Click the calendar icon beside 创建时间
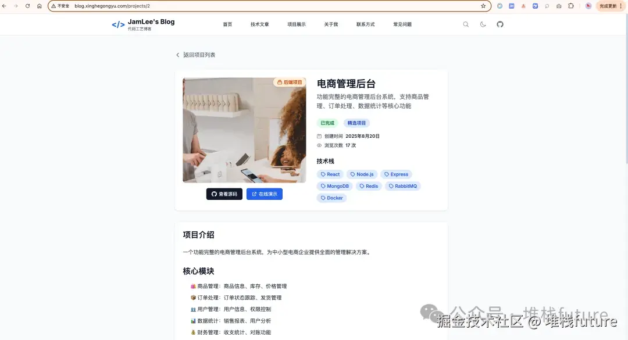This screenshot has width=628, height=340. click(x=319, y=136)
